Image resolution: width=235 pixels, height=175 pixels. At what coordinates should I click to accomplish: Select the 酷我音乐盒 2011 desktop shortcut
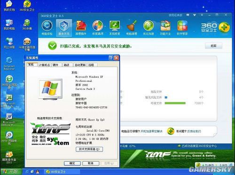pyautogui.click(x=9, y=157)
